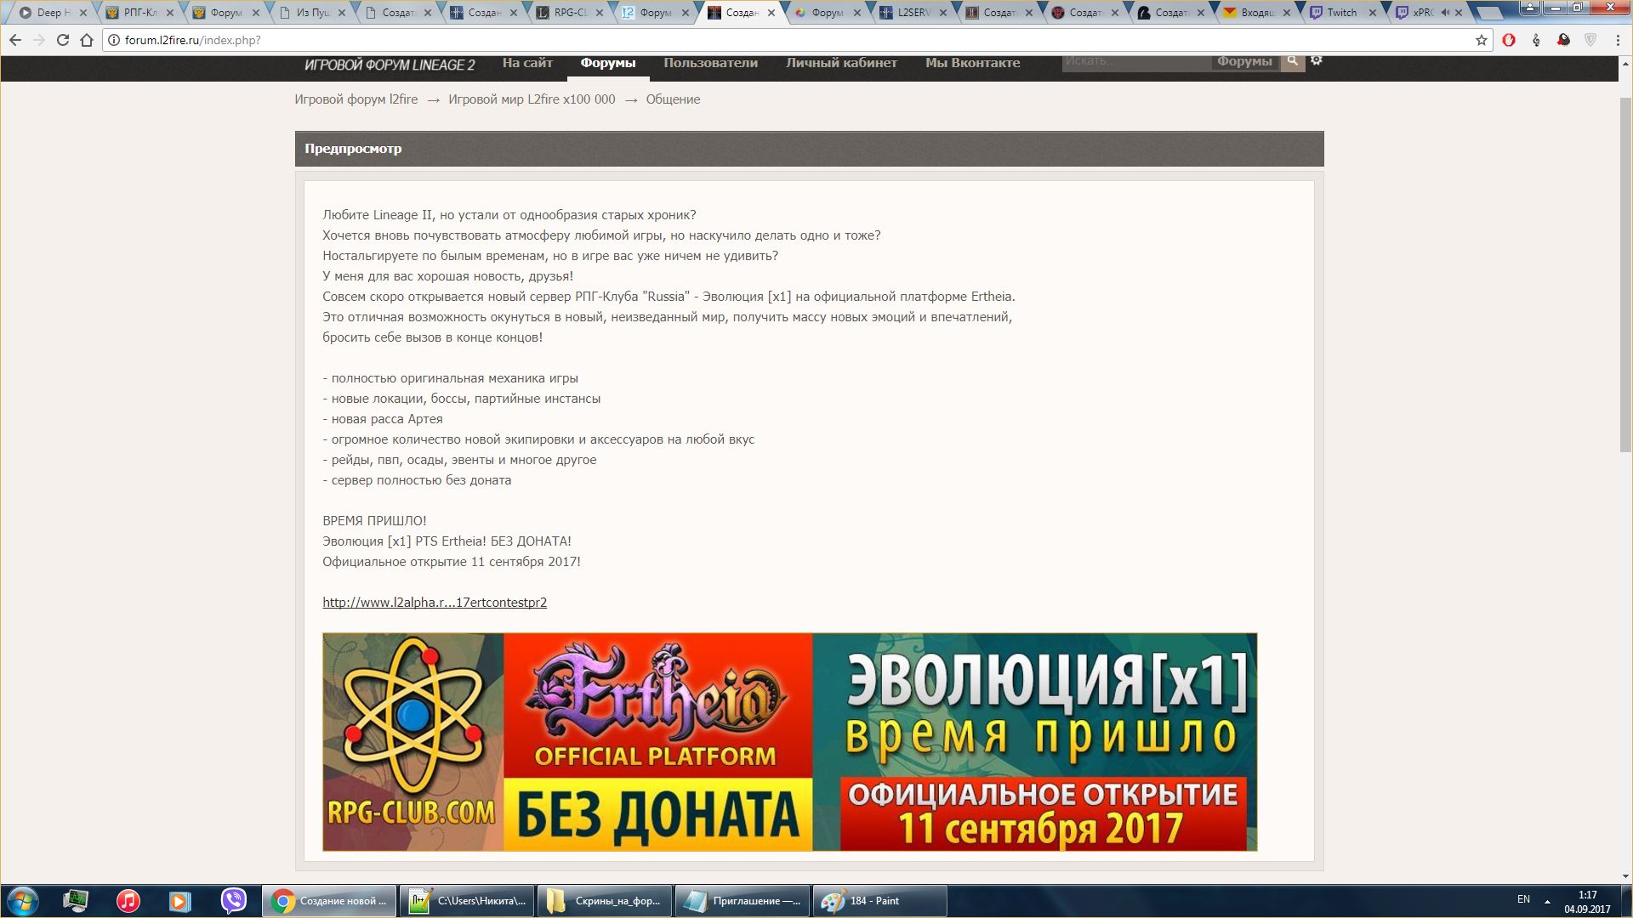This screenshot has height=918, width=1633.
Task: Click the line 'новая расса Артея'
Action: click(x=383, y=419)
